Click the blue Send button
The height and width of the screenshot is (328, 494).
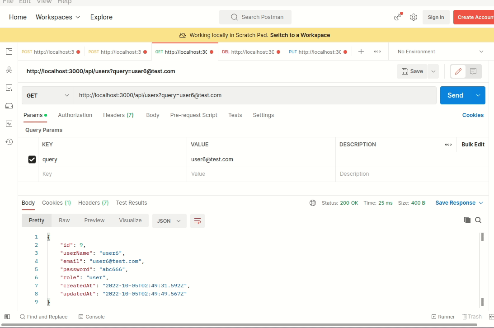(x=456, y=95)
